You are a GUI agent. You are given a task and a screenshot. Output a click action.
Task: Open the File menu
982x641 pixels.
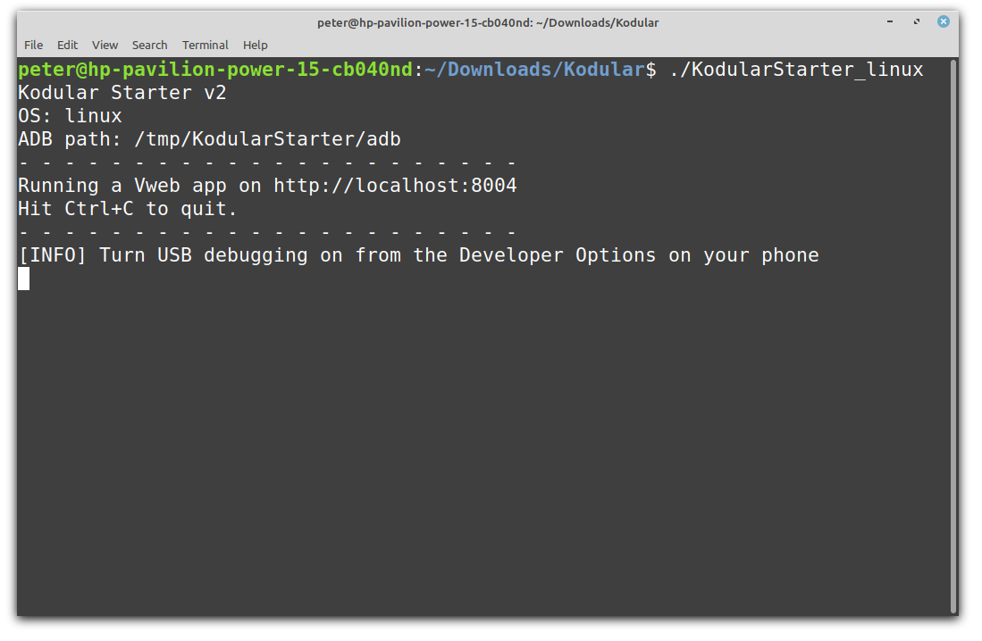pos(33,45)
